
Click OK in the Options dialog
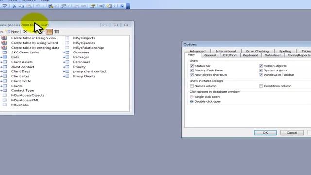pyautogui.click(x=265, y=133)
